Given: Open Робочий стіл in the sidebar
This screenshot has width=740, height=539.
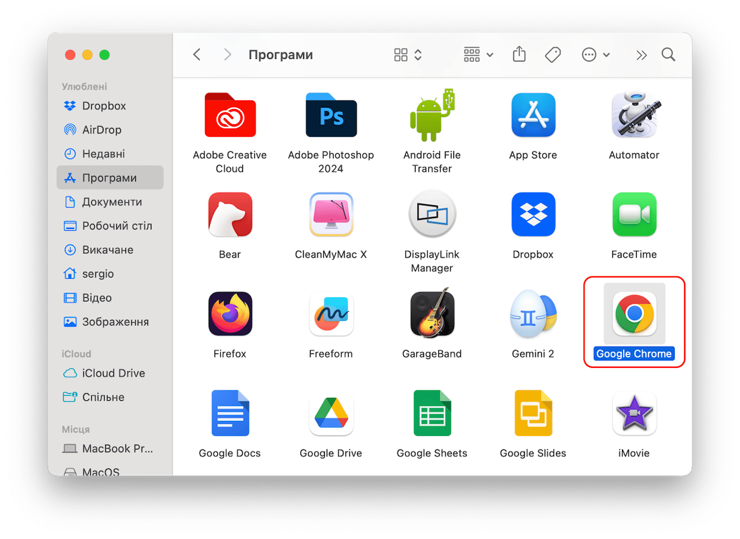Looking at the screenshot, I should click(110, 226).
